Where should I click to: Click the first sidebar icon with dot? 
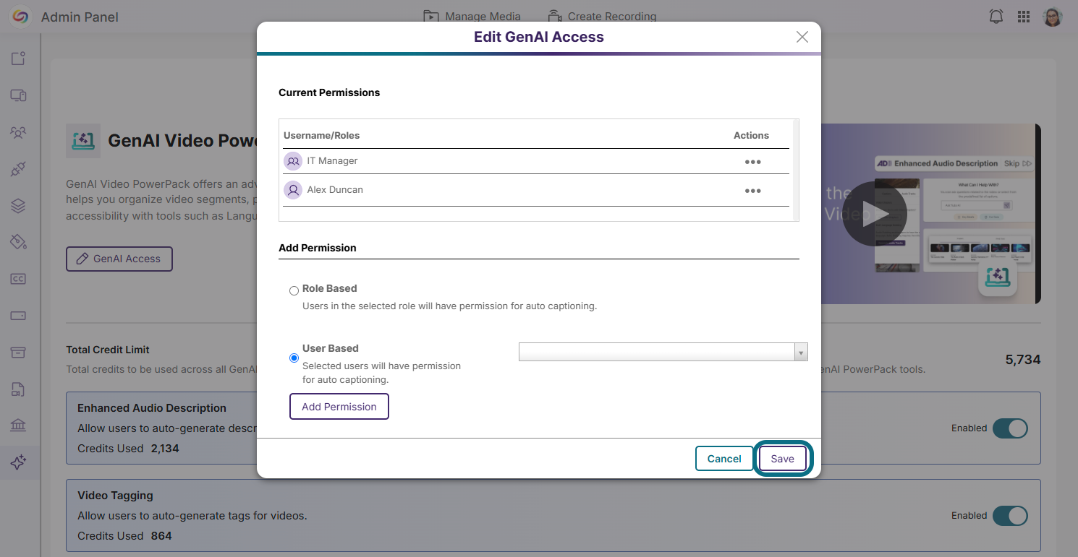(x=19, y=59)
